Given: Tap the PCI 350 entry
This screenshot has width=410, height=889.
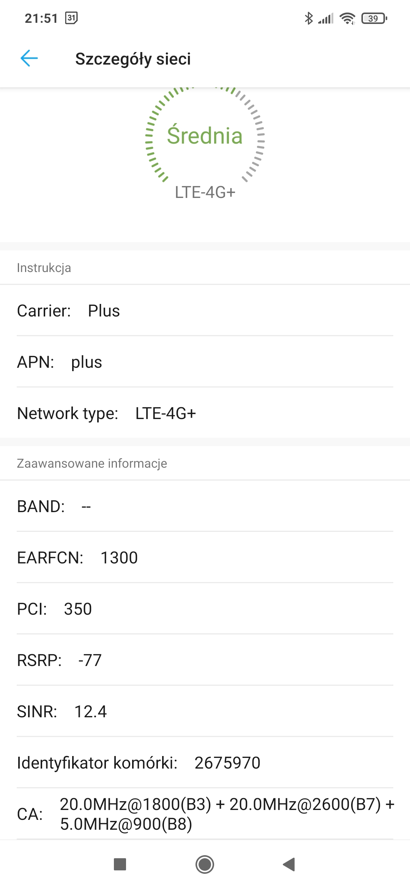Looking at the screenshot, I should [205, 609].
